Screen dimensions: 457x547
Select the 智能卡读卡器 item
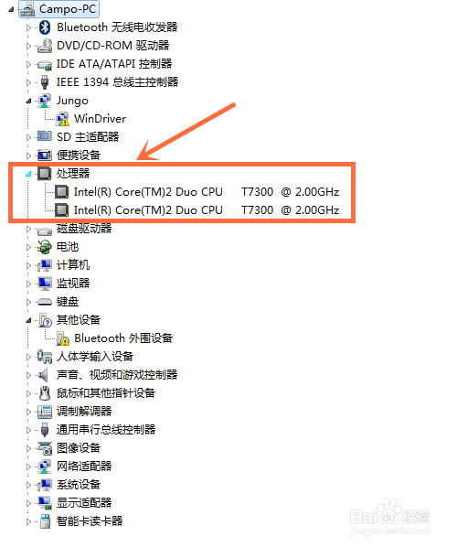point(90,520)
